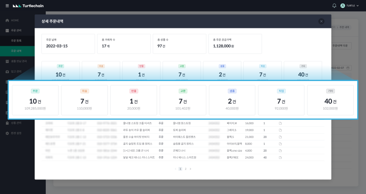Click the 2022-02-07 date field behind the dialog
The width and height of the screenshot is (366, 194).
pyautogui.click(x=341, y=68)
